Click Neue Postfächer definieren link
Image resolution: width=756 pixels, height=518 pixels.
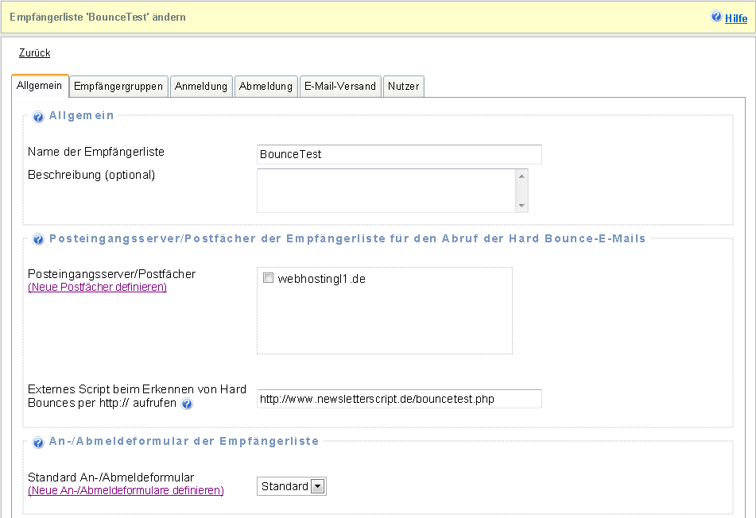(97, 287)
